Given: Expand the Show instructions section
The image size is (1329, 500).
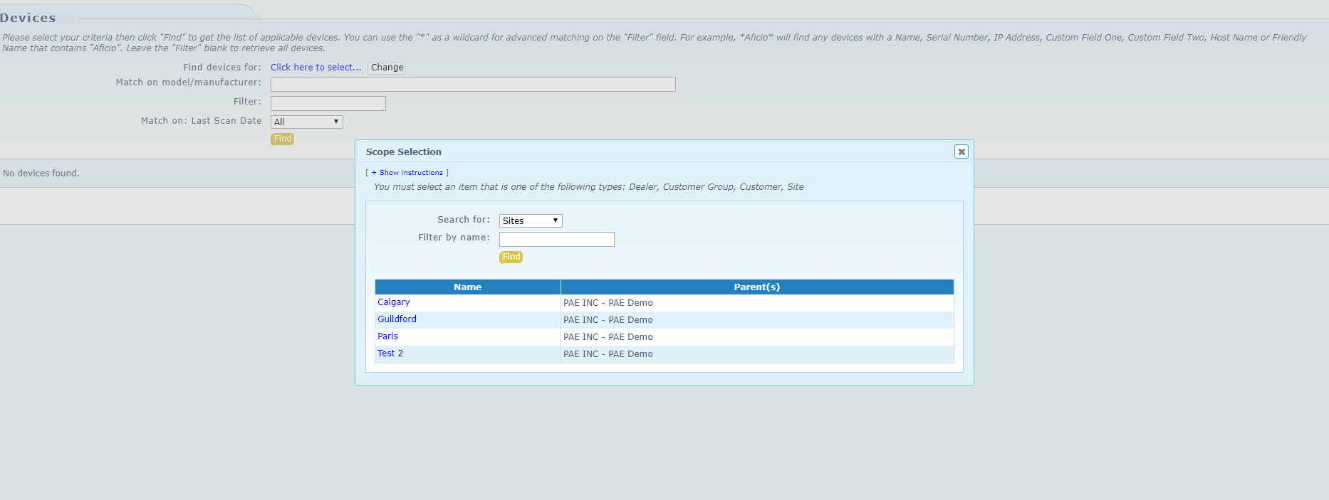Looking at the screenshot, I should pyautogui.click(x=407, y=173).
